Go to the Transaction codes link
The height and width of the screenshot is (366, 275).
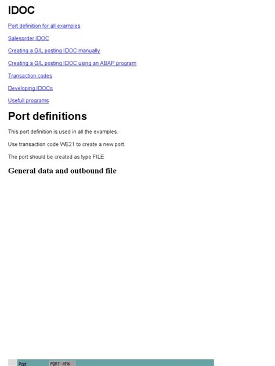click(30, 76)
